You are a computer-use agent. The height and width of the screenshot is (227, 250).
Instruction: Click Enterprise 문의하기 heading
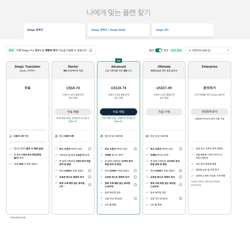click(210, 88)
